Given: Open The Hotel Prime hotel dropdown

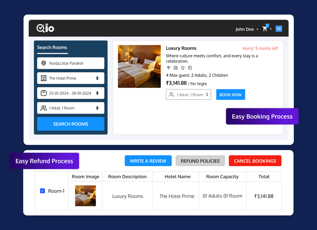Looking at the screenshot, I should pyautogui.click(x=70, y=78).
